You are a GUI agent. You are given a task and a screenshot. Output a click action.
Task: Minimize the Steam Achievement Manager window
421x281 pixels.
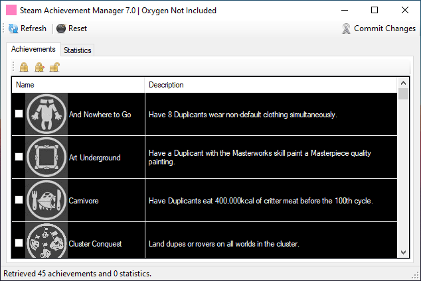point(345,10)
